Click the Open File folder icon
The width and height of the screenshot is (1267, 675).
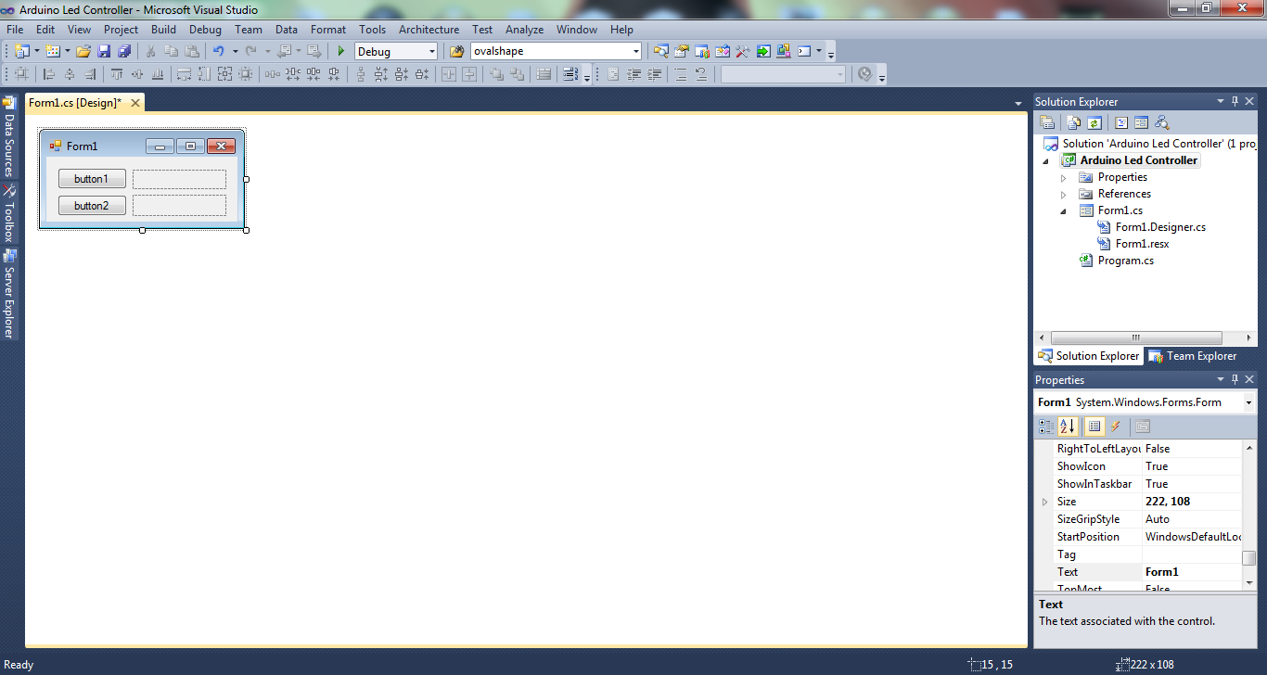[83, 52]
